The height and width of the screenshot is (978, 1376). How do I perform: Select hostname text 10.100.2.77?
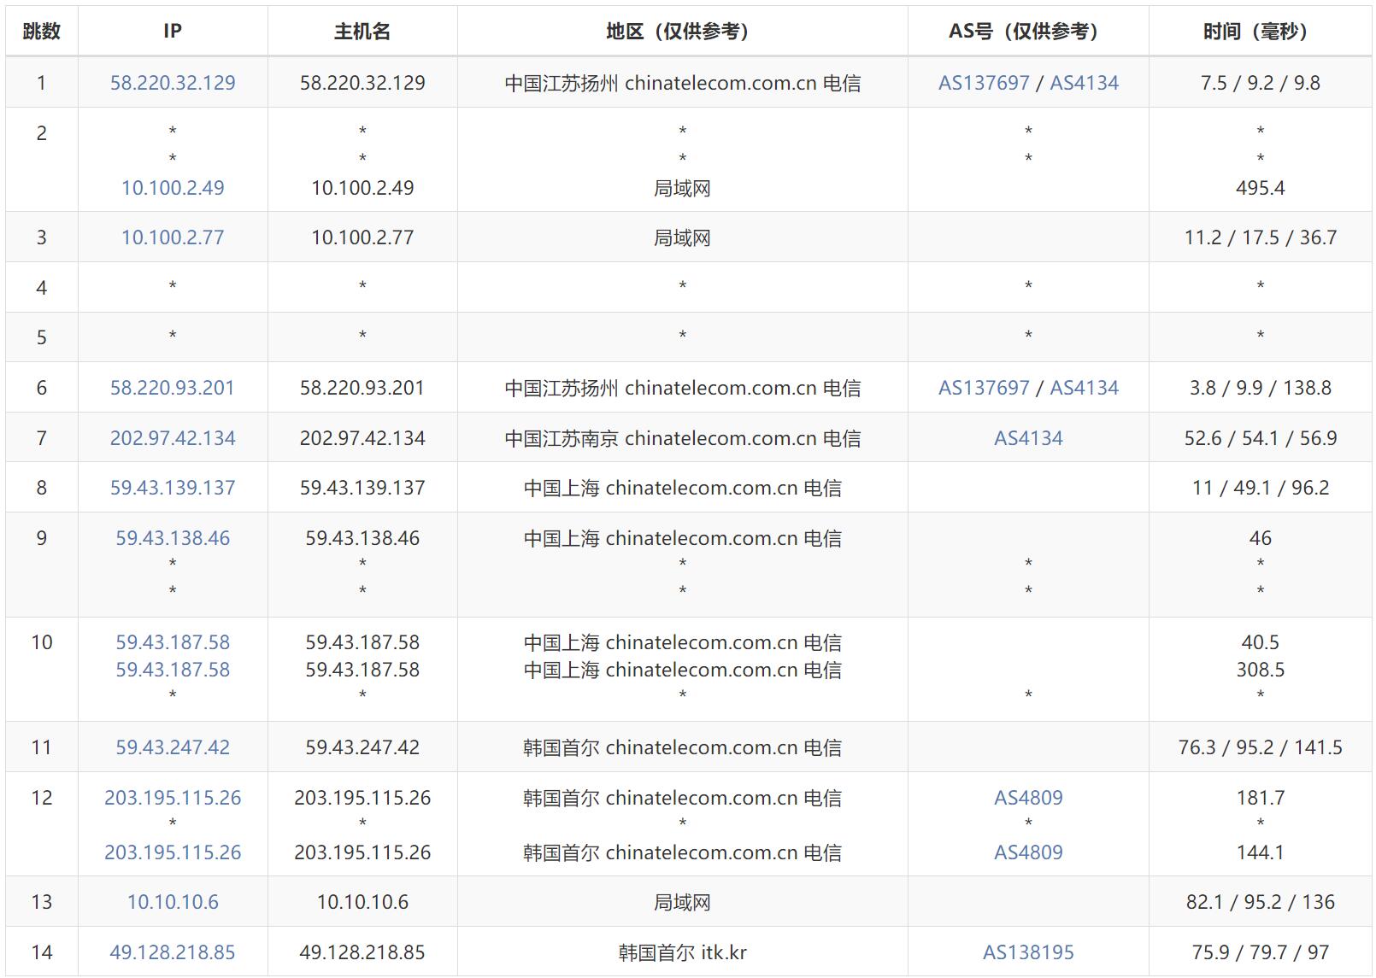pos(362,237)
